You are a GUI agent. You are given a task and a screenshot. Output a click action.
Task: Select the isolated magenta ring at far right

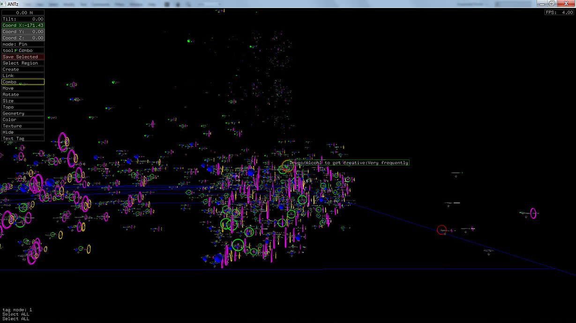pos(533,213)
